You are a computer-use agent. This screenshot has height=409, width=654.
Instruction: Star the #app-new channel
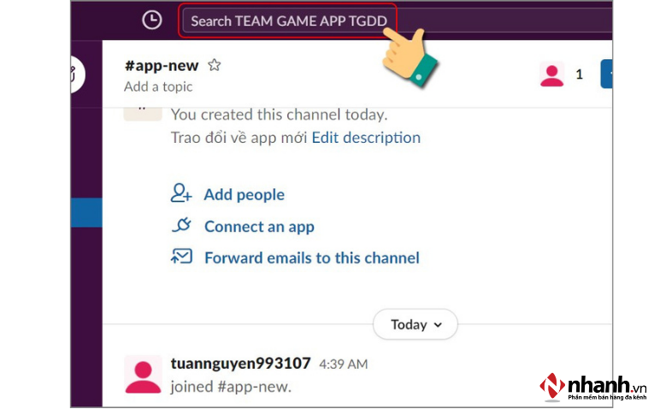point(215,65)
